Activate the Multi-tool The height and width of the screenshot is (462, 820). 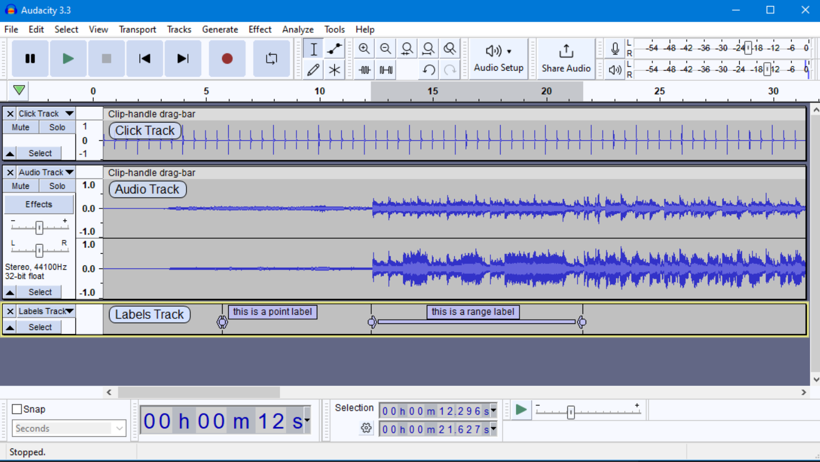click(x=334, y=70)
